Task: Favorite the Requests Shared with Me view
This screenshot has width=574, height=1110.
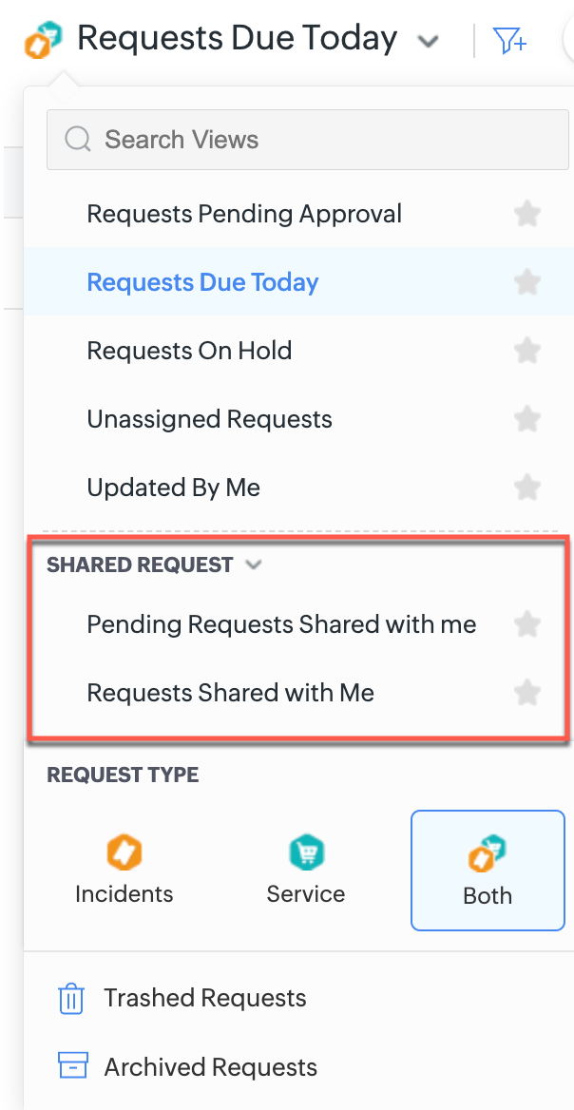Action: (526, 693)
